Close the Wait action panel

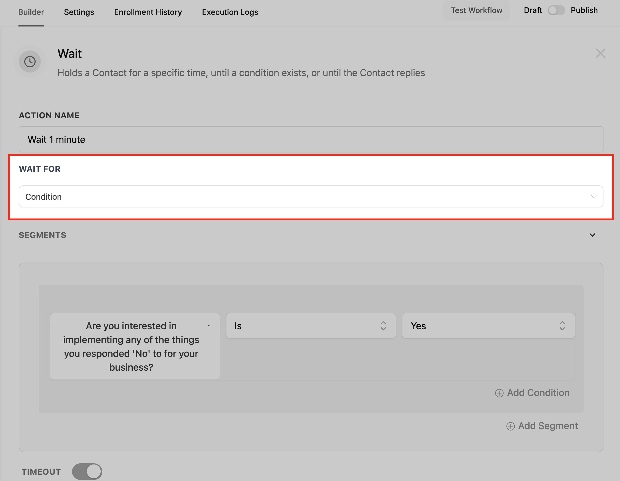coord(600,54)
